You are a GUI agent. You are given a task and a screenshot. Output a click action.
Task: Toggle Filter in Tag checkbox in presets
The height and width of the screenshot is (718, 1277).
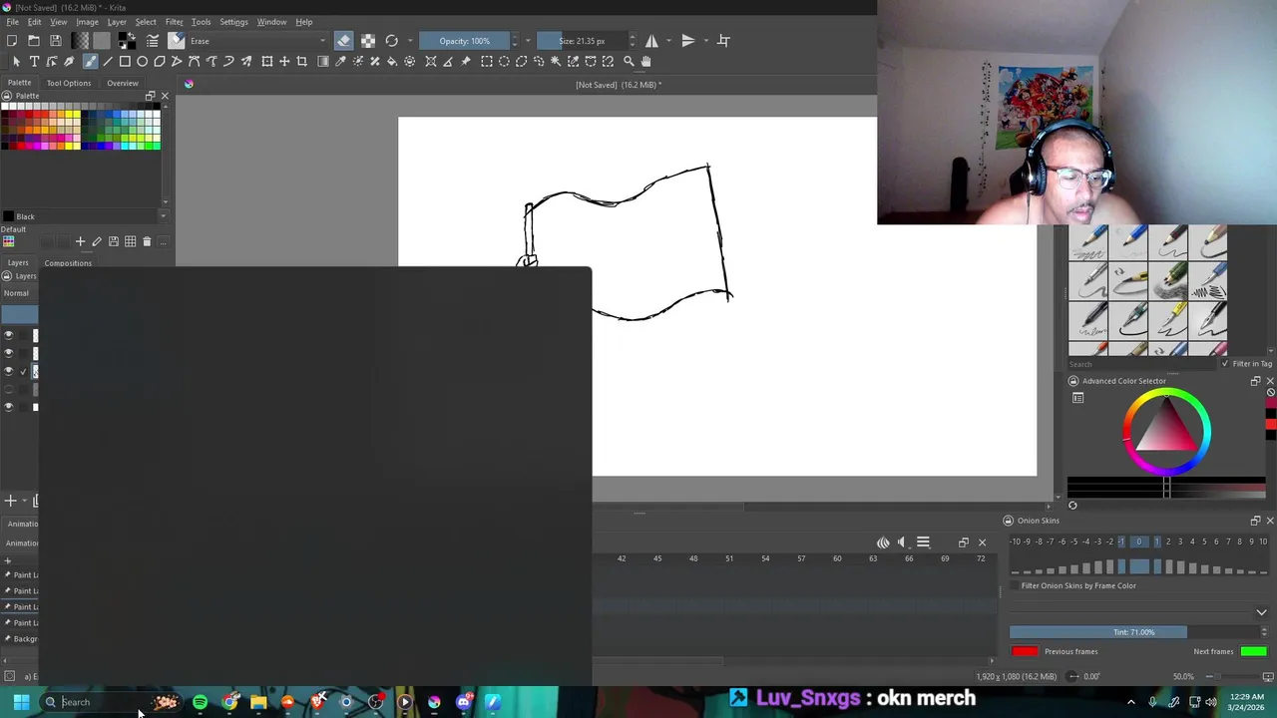click(x=1227, y=364)
